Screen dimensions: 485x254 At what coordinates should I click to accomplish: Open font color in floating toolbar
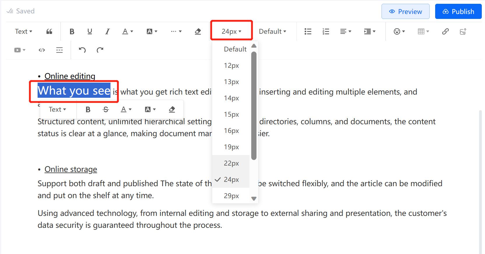pos(126,109)
